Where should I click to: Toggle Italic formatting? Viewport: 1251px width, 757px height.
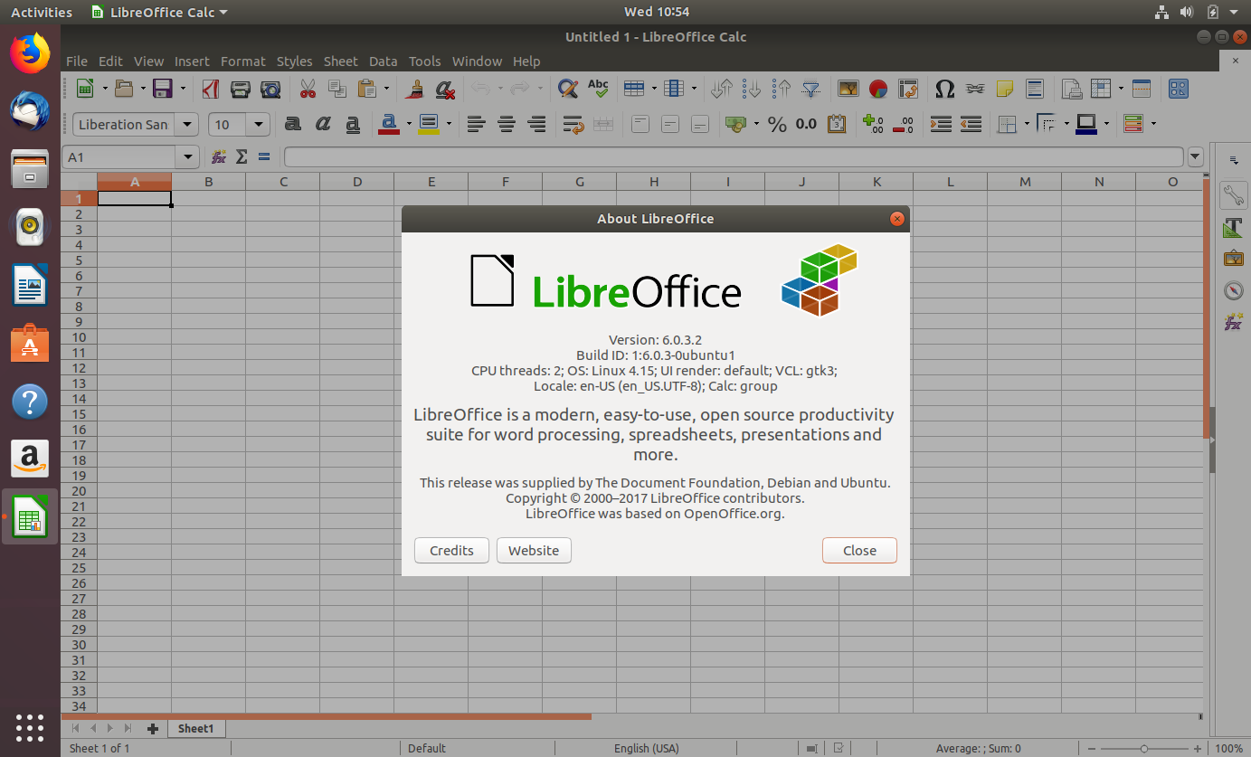point(323,124)
